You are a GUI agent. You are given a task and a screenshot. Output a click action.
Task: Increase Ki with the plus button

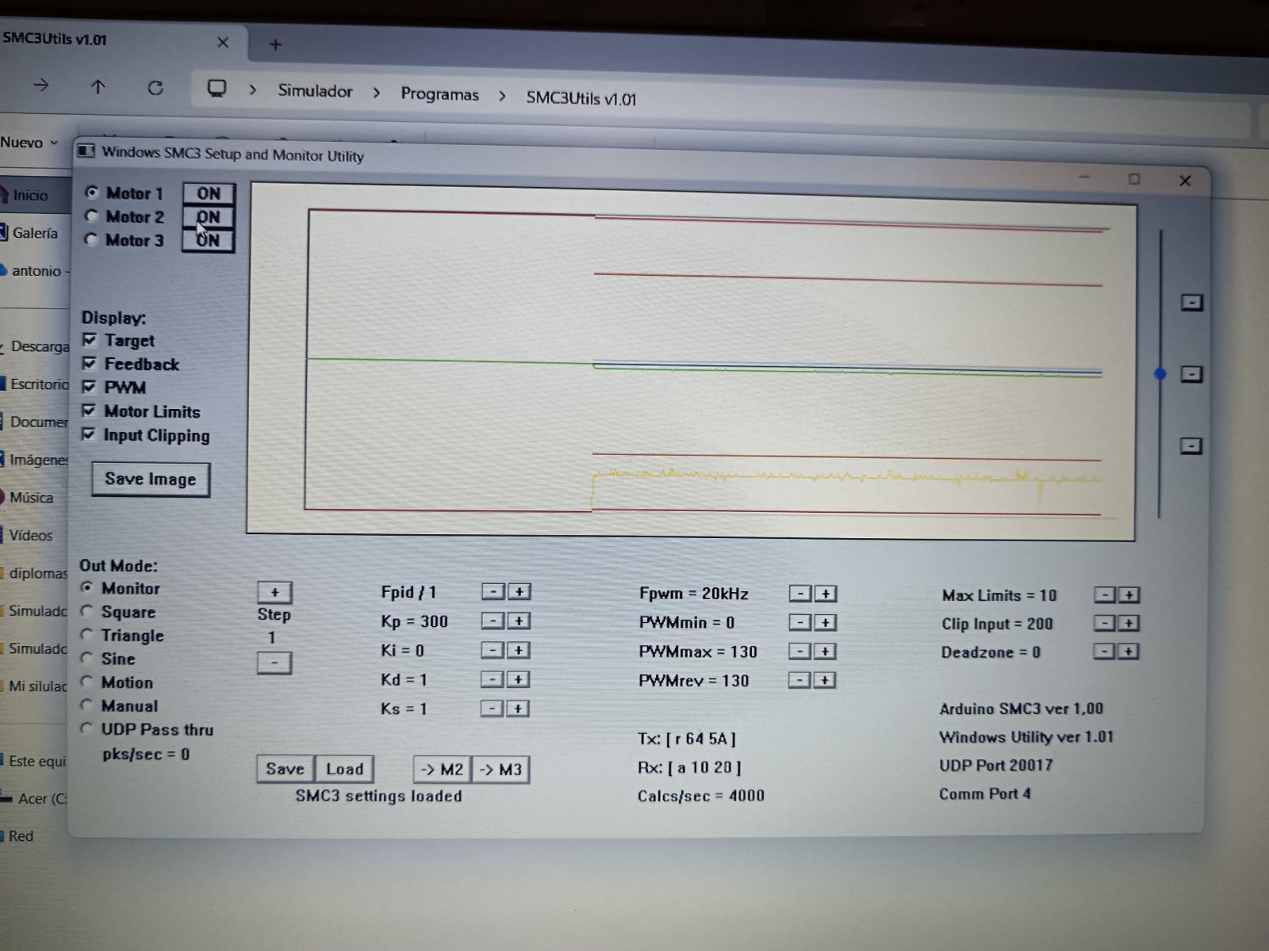518,650
